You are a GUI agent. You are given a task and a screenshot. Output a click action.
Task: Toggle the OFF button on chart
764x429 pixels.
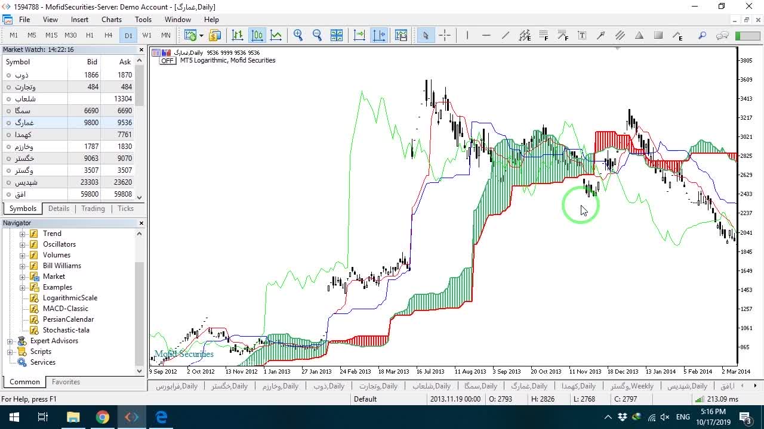tap(167, 61)
